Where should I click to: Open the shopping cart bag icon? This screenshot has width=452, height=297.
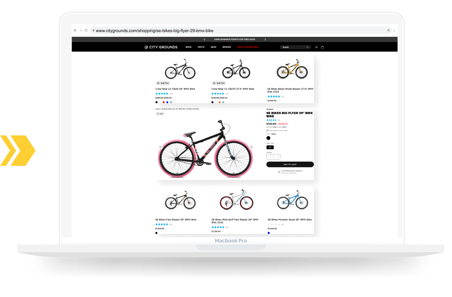tap(322, 47)
